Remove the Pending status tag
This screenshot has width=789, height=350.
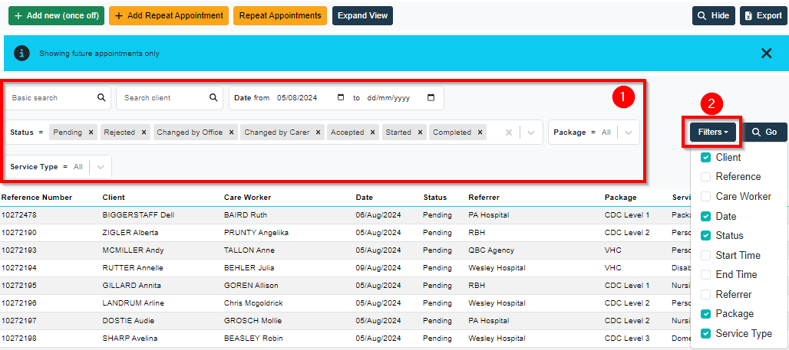pyautogui.click(x=91, y=132)
